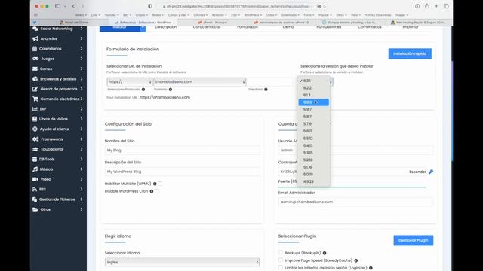This screenshot has width=483, height=271.
Task: Click info icon next to Dominio
Action: (171, 90)
